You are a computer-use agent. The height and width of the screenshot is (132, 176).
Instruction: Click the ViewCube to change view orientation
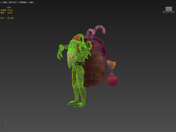point(169,9)
